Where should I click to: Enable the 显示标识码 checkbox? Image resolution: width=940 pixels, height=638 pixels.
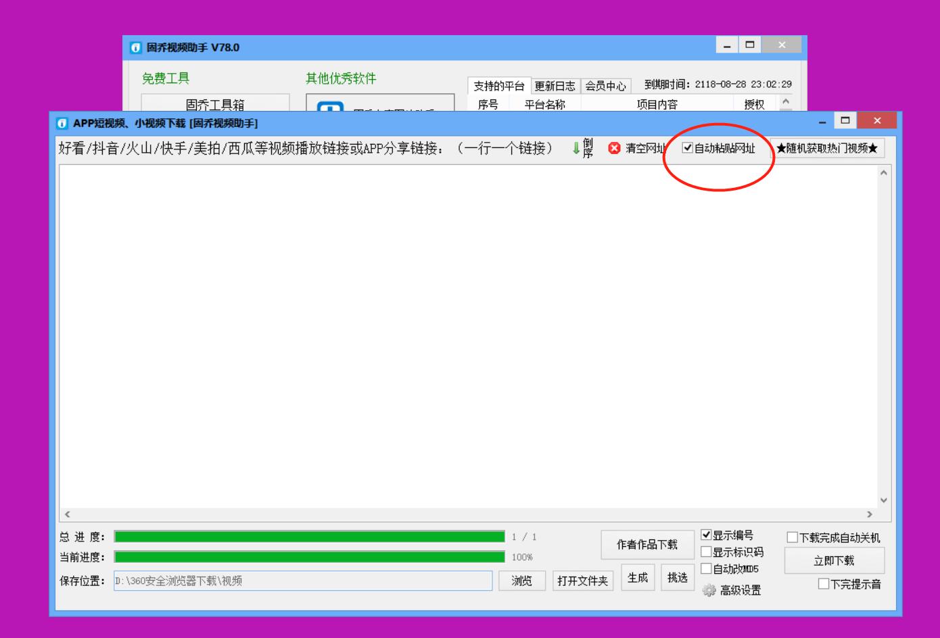(x=706, y=551)
